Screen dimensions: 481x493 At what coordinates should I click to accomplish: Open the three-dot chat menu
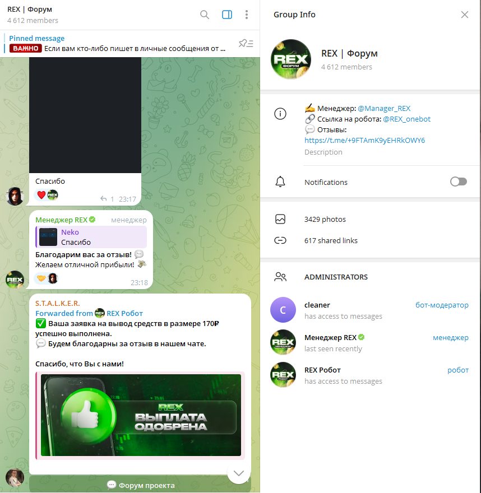point(247,15)
